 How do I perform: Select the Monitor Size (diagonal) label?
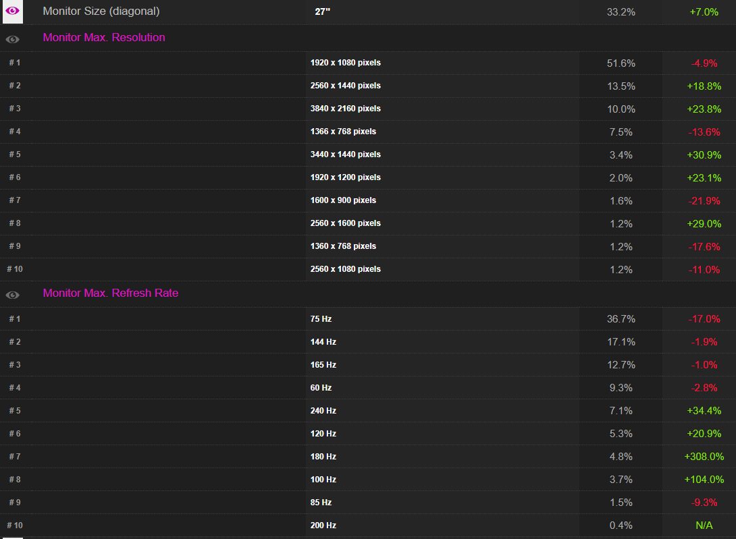101,11
